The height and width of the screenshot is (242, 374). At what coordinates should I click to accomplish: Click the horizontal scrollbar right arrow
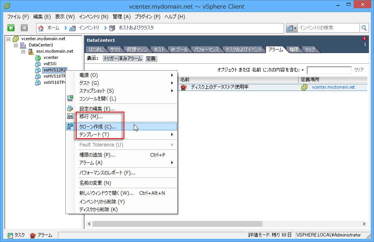coord(364,224)
